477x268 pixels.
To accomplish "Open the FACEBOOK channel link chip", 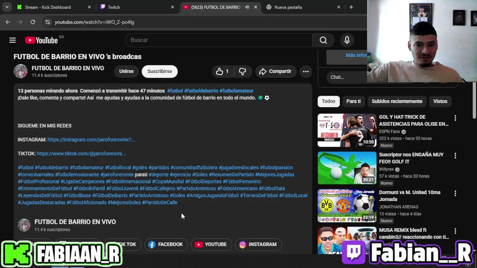I will (x=166, y=245).
